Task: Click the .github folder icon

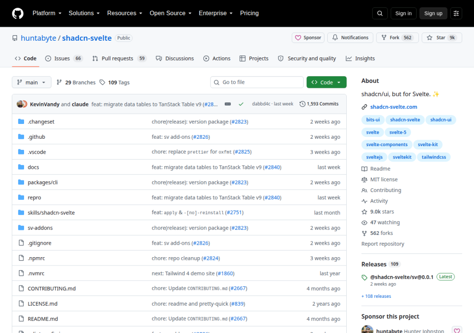Action: click(x=21, y=136)
